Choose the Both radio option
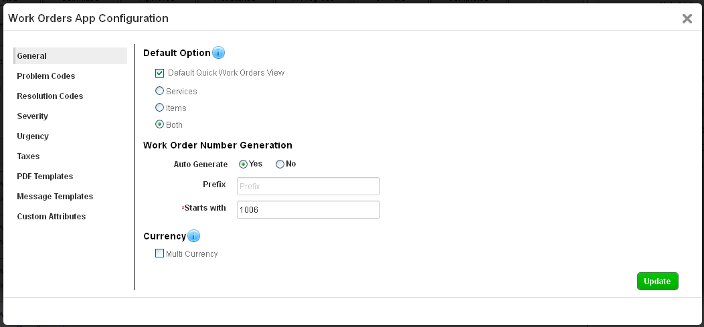This screenshot has width=704, height=327. (159, 124)
